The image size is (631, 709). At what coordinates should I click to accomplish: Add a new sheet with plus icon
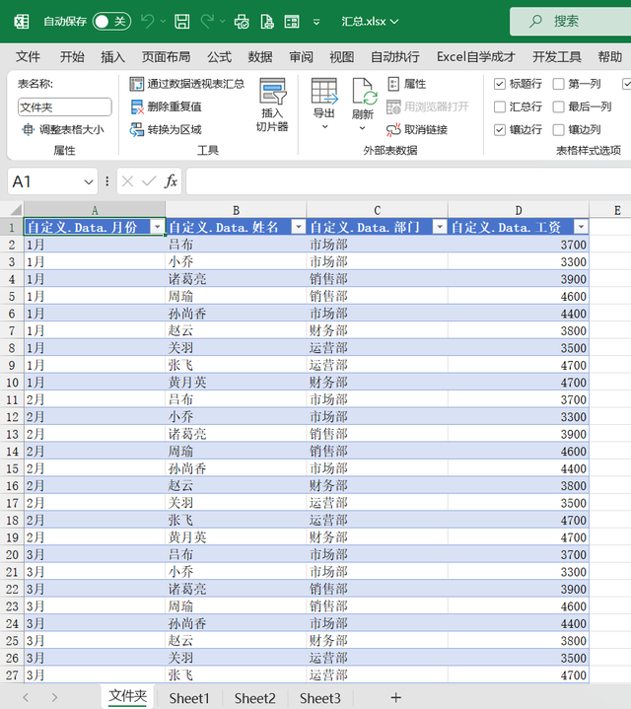click(x=396, y=698)
